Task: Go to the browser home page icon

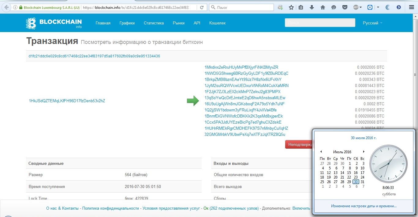Action: pos(323,7)
